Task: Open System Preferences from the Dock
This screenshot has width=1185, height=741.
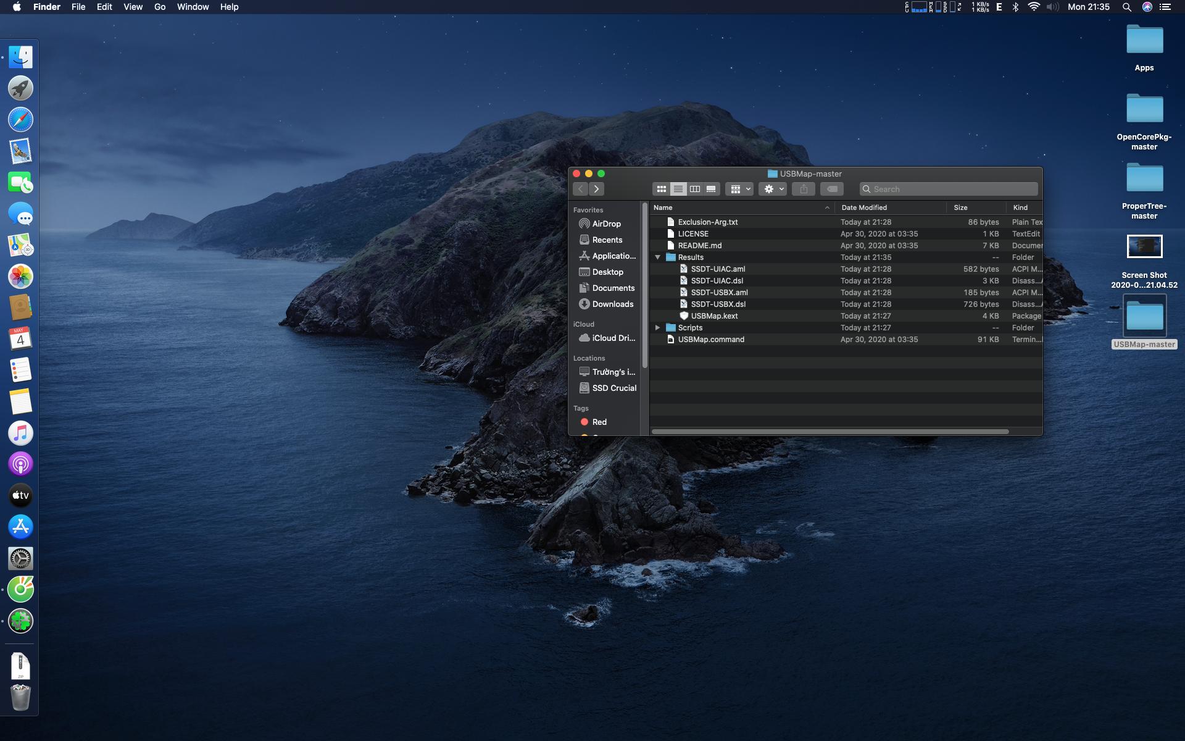Action: coord(20,558)
